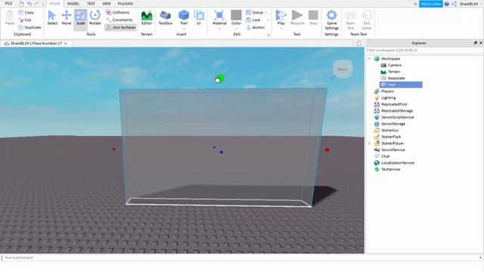This screenshot has height=272, width=484.
Task: Grab the green scale handle above part
Action: click(219, 79)
